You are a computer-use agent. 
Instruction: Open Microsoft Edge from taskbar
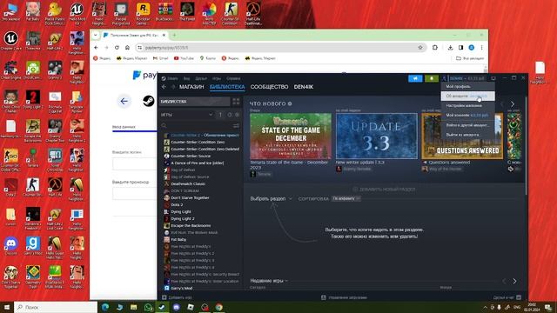tap(105, 307)
